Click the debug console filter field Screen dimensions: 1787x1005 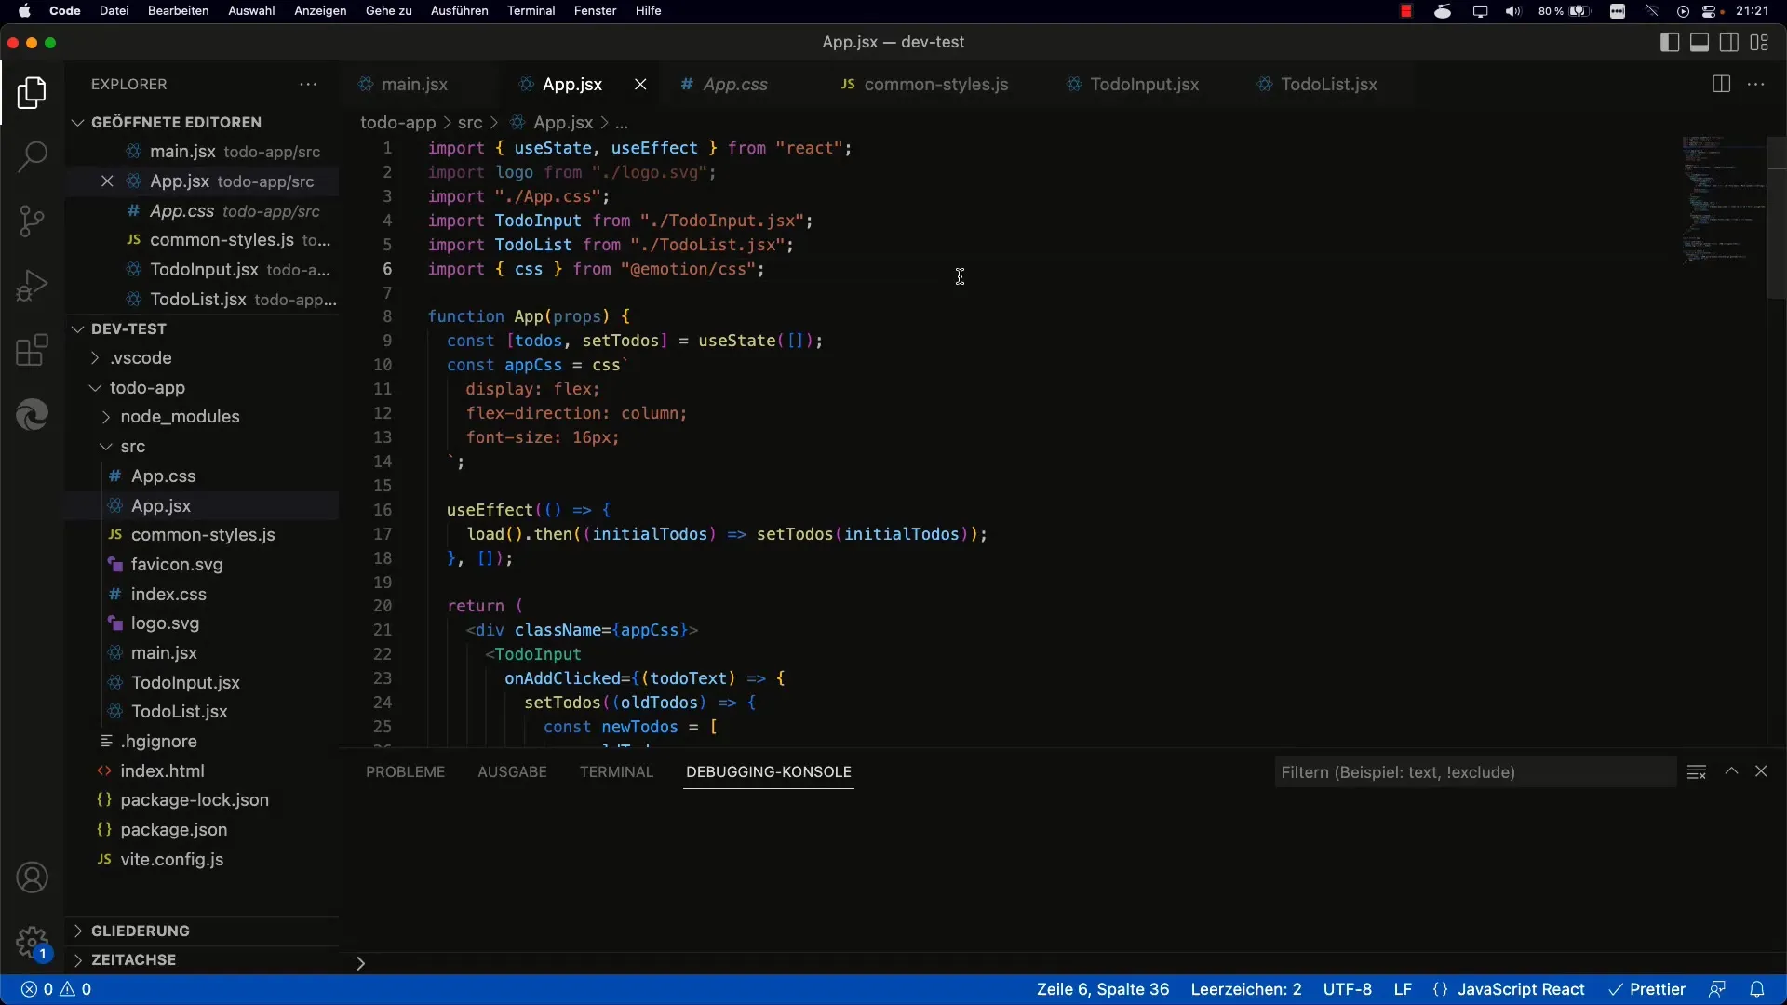point(1475,771)
